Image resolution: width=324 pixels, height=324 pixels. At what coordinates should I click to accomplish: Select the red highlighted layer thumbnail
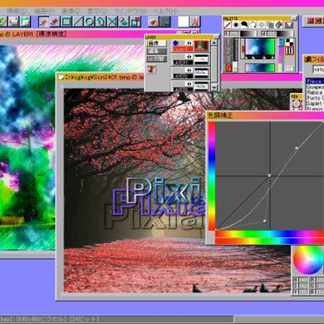201,46
